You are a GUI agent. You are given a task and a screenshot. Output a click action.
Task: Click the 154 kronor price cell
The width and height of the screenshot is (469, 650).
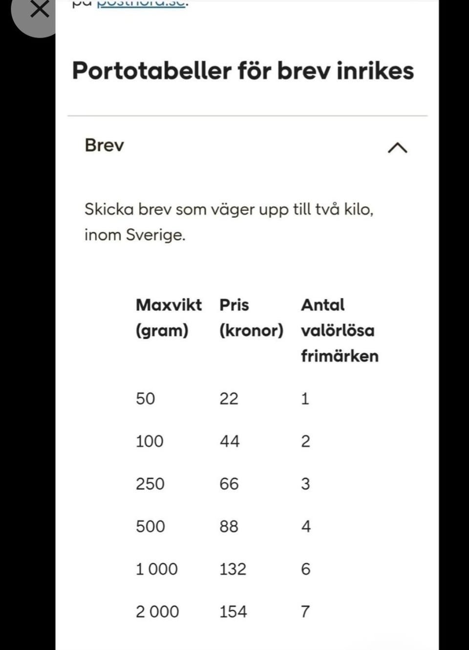233,611
